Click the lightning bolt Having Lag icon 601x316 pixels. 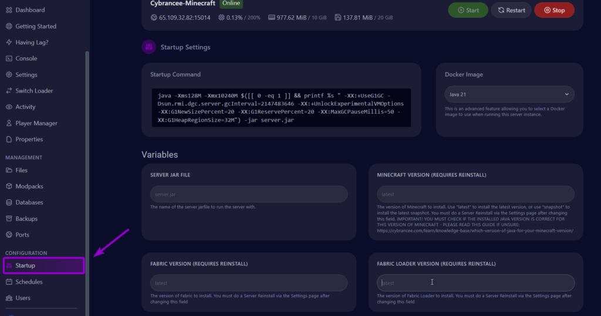click(x=9, y=42)
